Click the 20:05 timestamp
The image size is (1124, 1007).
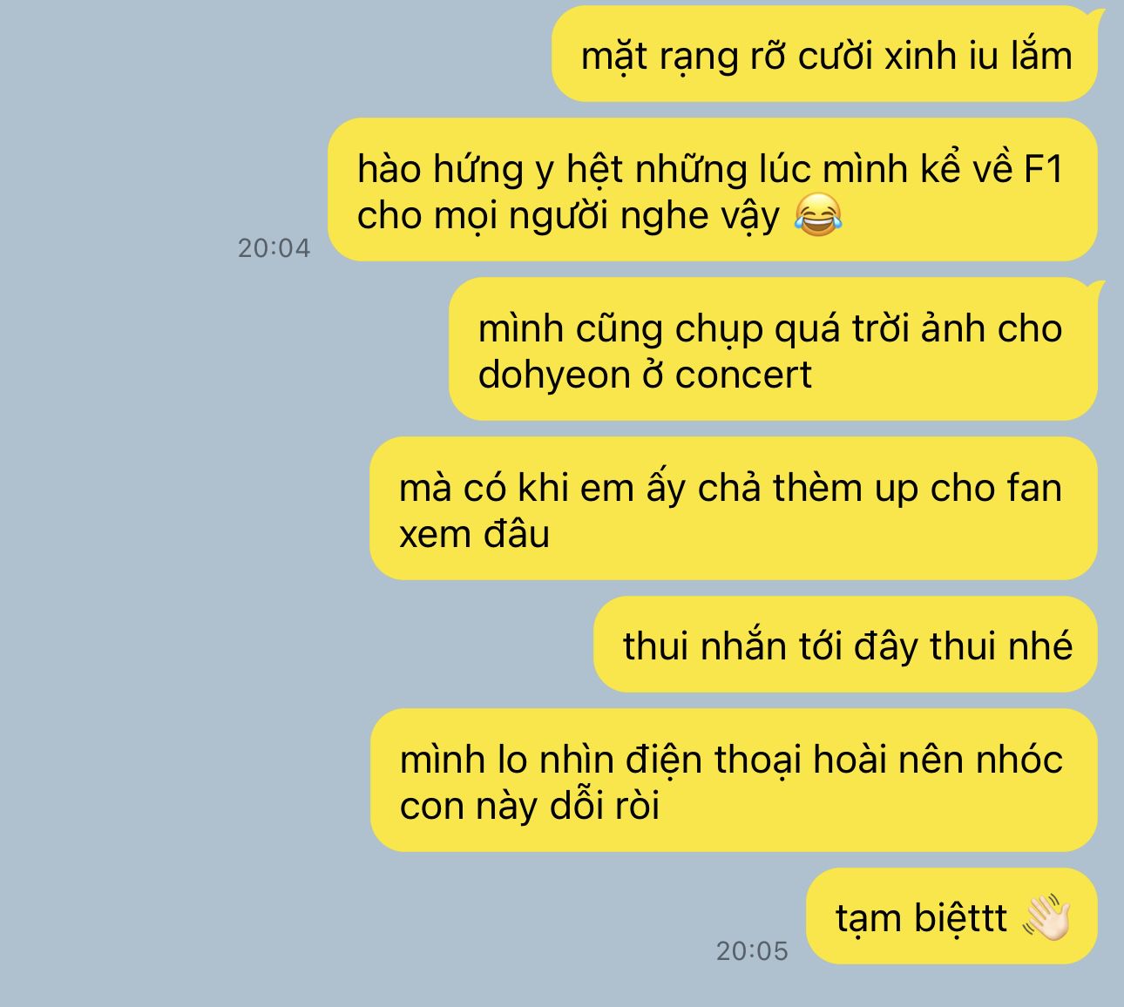[x=752, y=951]
